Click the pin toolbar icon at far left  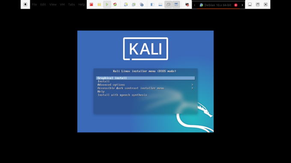[x=25, y=4]
